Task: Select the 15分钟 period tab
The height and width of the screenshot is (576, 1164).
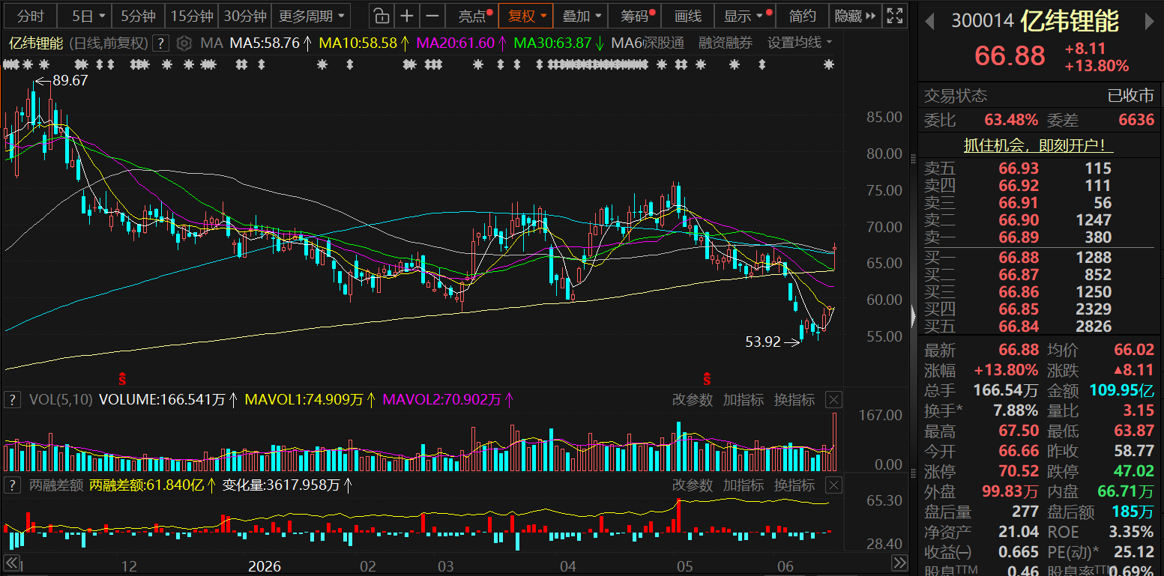Action: coord(192,16)
